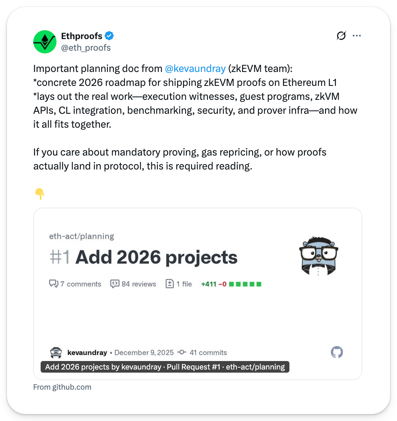Click the blue verified badge next to Ethproofs
This screenshot has width=397, height=421.
[109, 36]
